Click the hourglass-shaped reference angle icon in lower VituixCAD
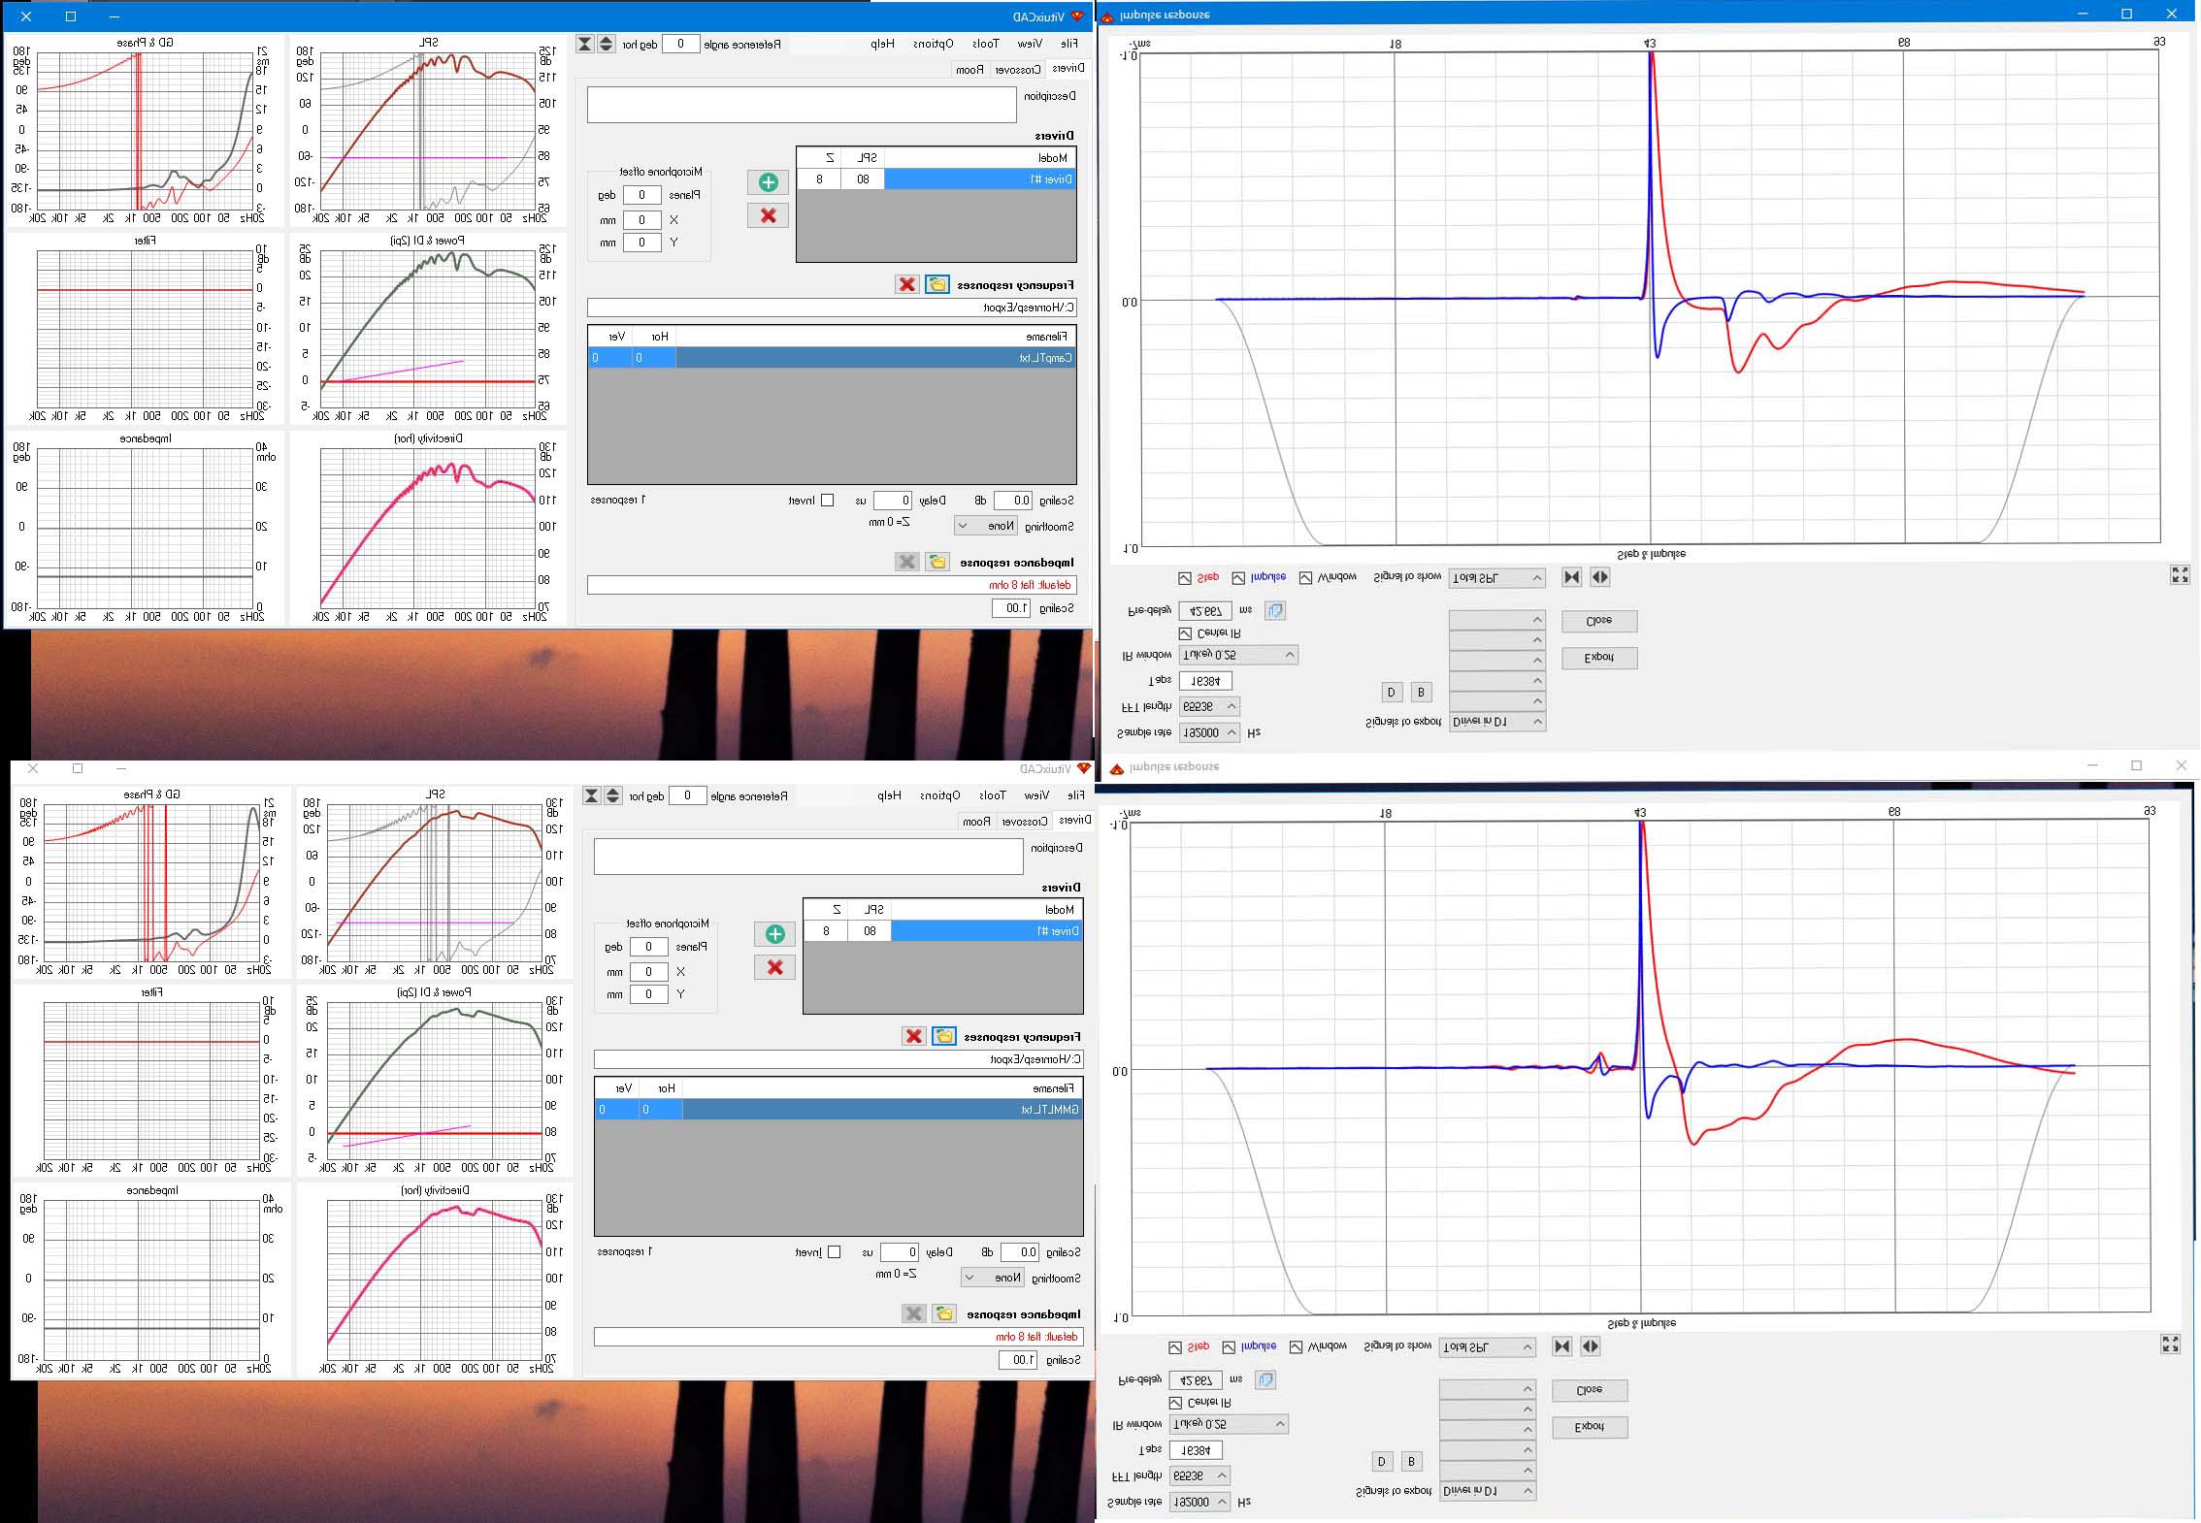The width and height of the screenshot is (2201, 1523). 591,795
